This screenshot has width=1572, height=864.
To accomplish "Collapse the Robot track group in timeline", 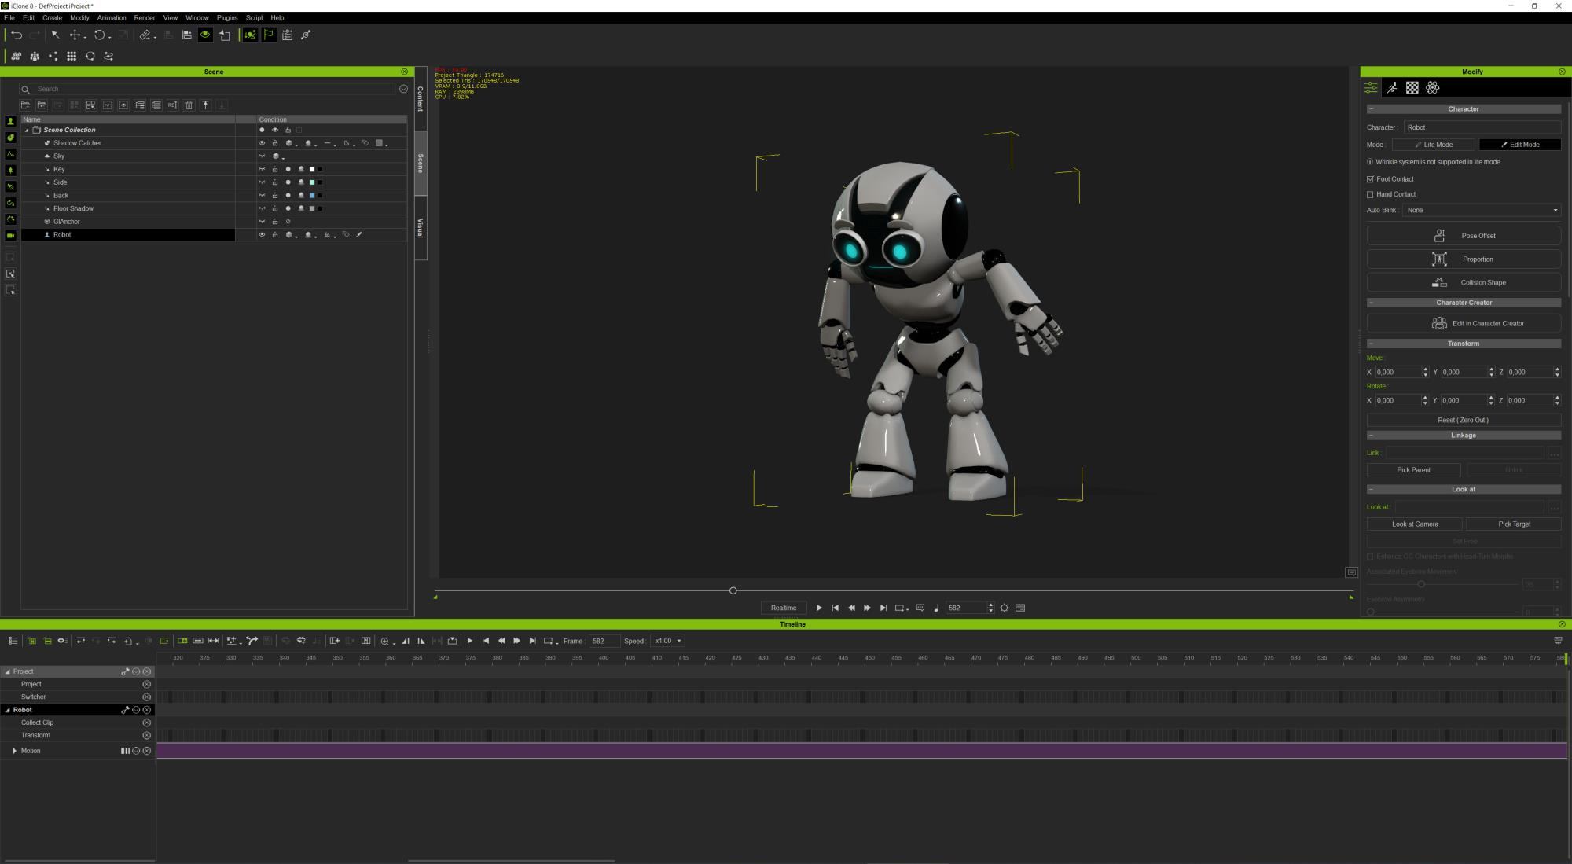I will [7, 710].
